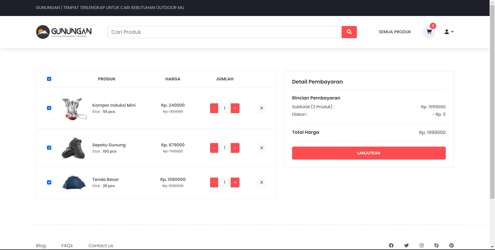Open the Twitter social icon
The height and width of the screenshot is (250, 495).
(406, 245)
